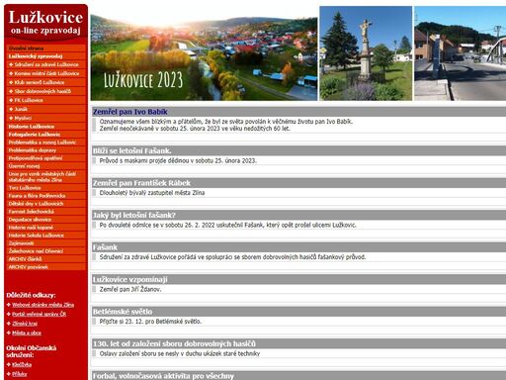The height and width of the screenshot is (380, 506).
Task: Click the statue monument photo in header
Action: point(366,53)
